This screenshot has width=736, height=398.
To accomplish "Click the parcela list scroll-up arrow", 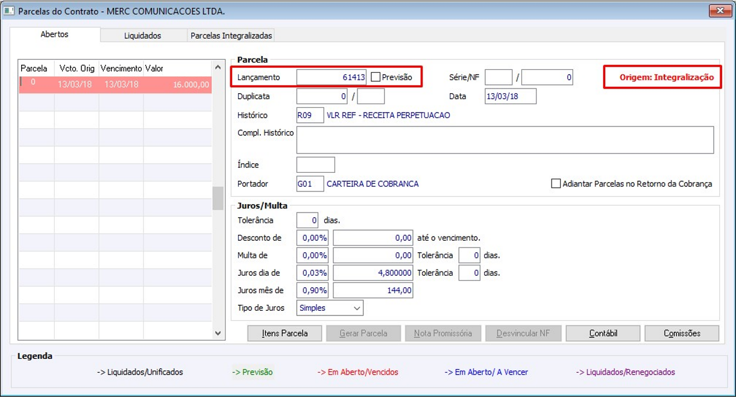I will [x=218, y=67].
